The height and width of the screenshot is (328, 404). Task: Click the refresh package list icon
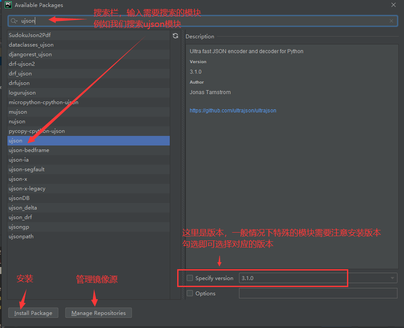[x=175, y=36]
